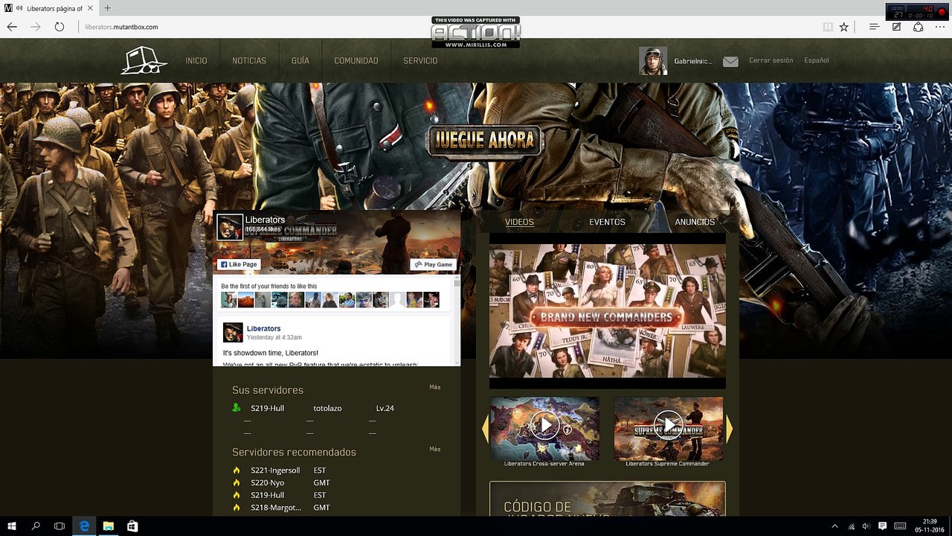Click the player avatar portrait in header
The width and height of the screenshot is (952, 536).
pyautogui.click(x=653, y=61)
